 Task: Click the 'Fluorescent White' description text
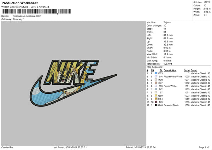pyautogui.click(x=173, y=77)
